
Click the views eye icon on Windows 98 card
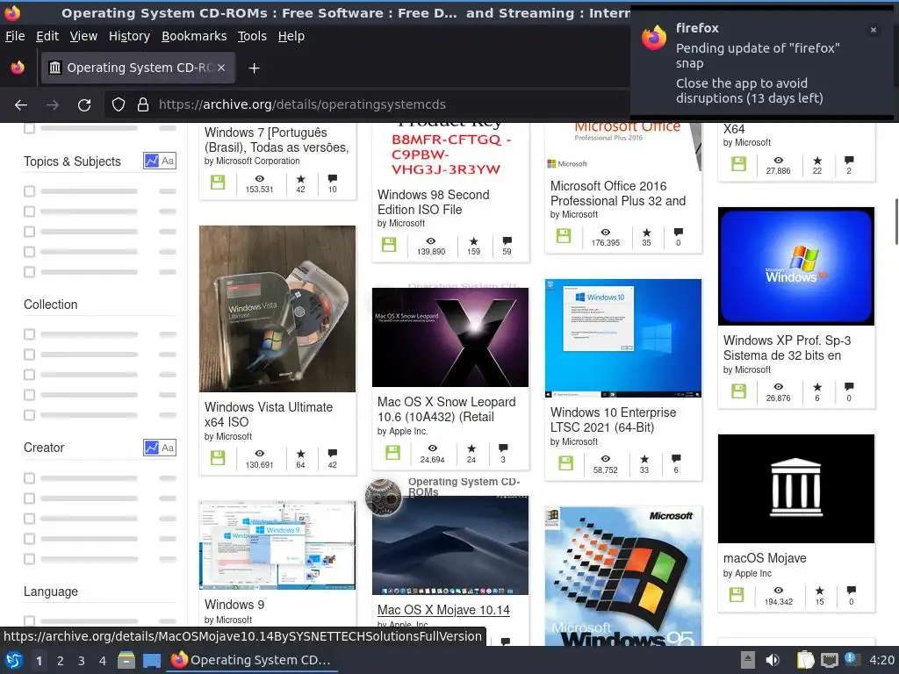coord(431,240)
